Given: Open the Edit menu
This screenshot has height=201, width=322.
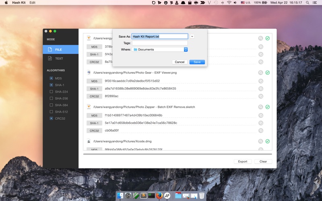Looking at the screenshot, I should point(33,3).
